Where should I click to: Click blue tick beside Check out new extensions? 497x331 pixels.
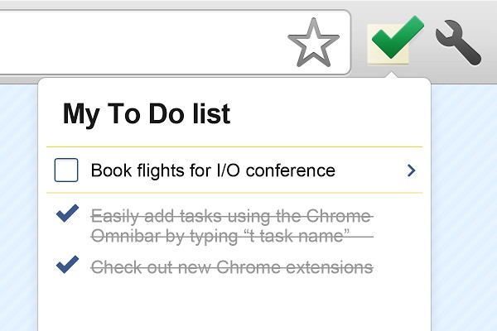[x=67, y=265]
